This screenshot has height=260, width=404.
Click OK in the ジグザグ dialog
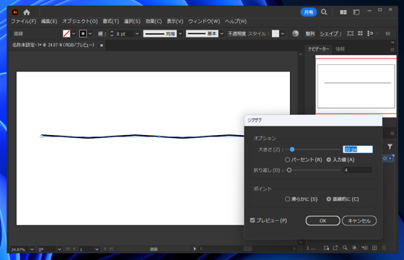[x=323, y=221]
